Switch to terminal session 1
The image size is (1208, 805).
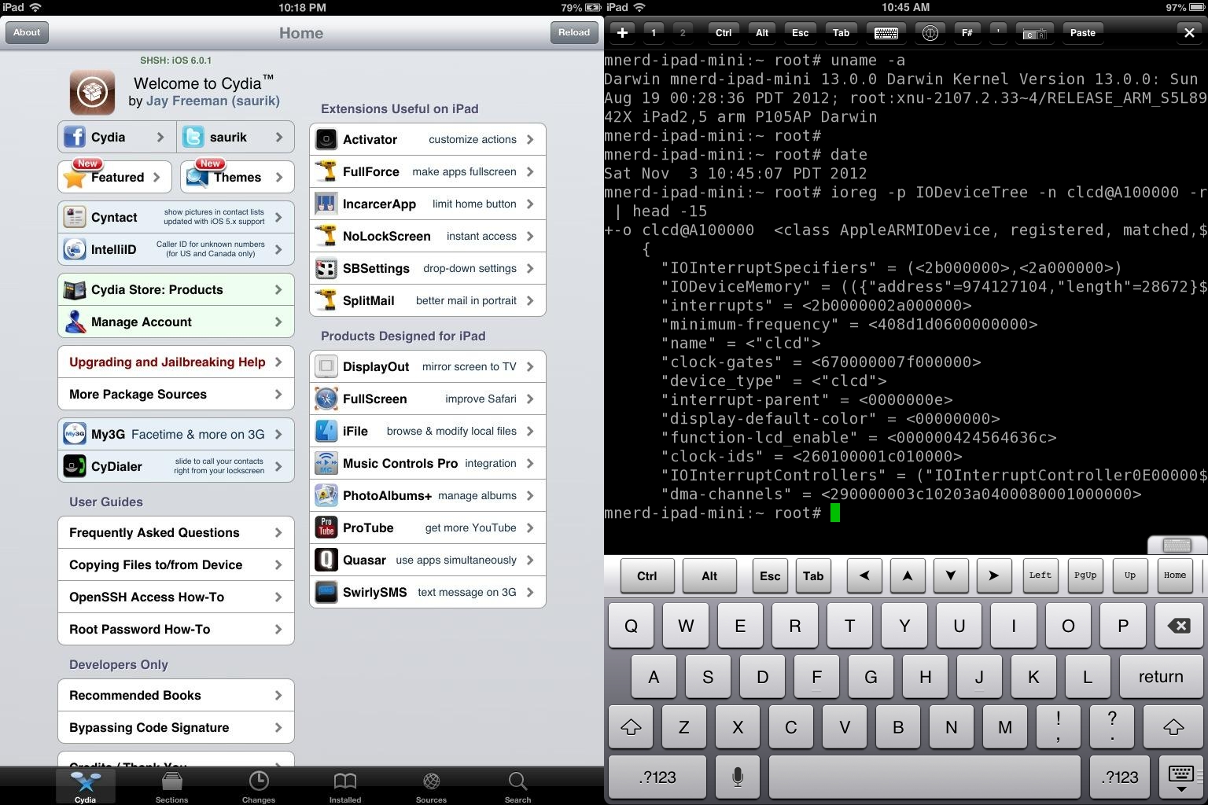654,33
